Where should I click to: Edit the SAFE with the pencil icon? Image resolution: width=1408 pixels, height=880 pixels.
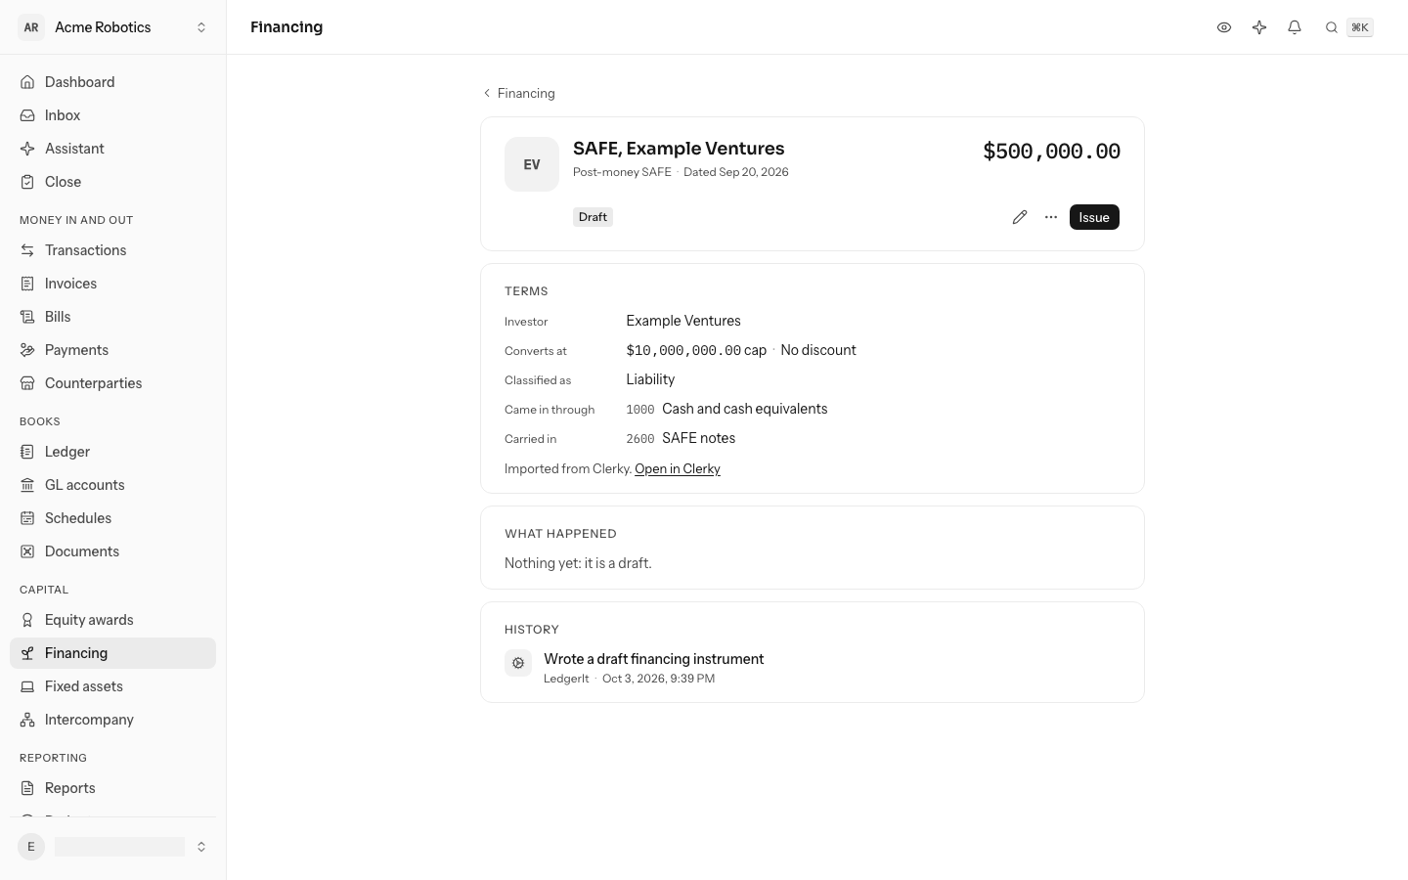(x=1020, y=217)
